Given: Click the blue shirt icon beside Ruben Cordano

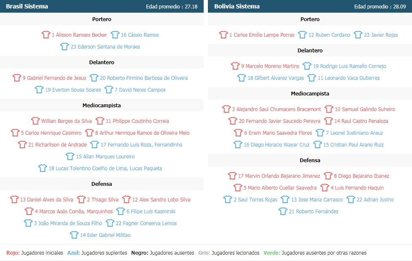Looking at the screenshot, I should [x=302, y=35].
